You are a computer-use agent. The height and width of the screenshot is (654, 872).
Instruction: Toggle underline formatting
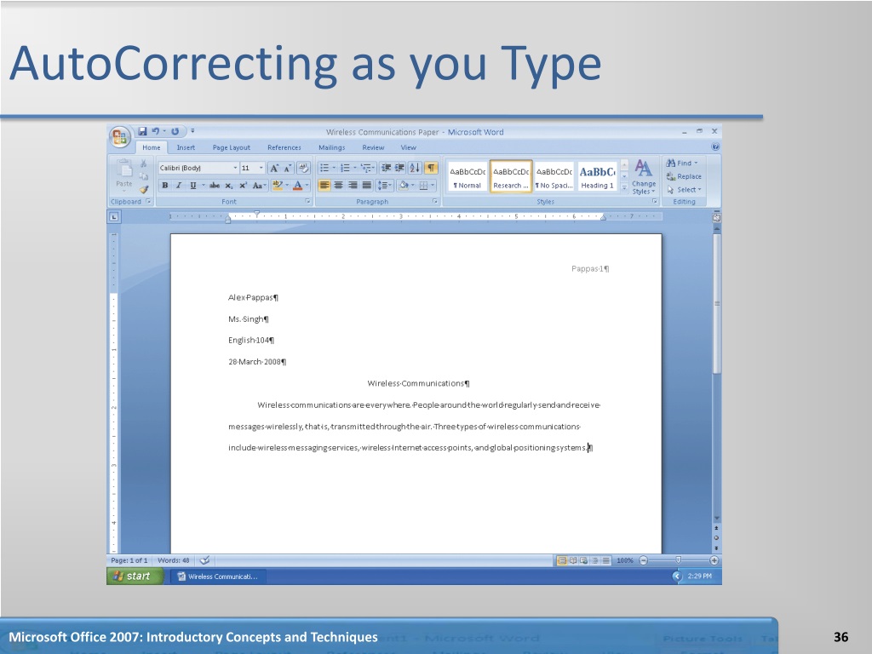coord(193,185)
